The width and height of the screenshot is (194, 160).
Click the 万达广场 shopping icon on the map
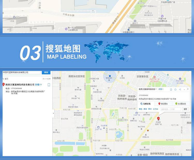pyautogui.click(x=98, y=127)
